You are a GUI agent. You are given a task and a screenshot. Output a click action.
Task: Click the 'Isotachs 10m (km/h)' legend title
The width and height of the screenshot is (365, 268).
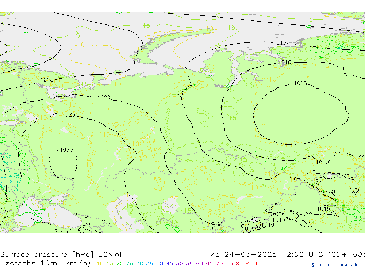[x=47, y=263]
